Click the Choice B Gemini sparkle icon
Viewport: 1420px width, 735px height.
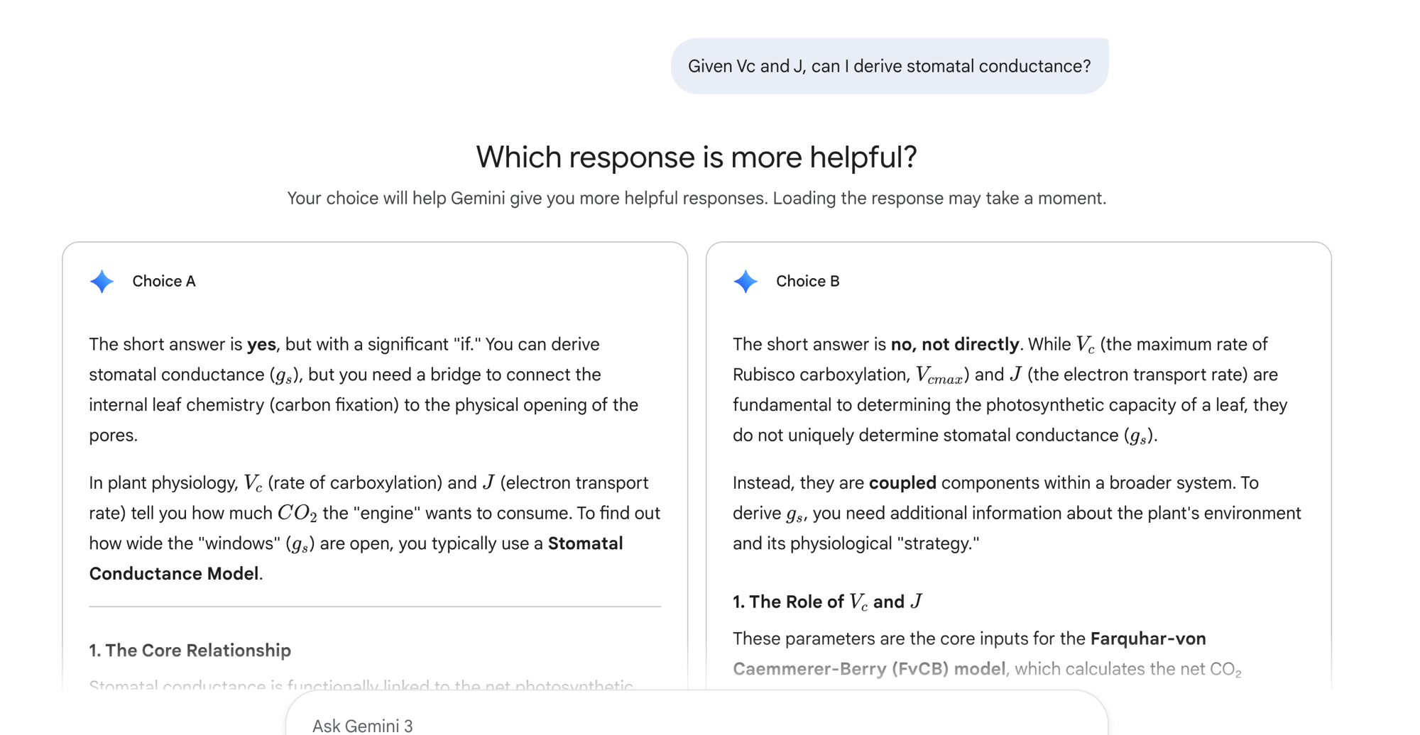pyautogui.click(x=745, y=282)
